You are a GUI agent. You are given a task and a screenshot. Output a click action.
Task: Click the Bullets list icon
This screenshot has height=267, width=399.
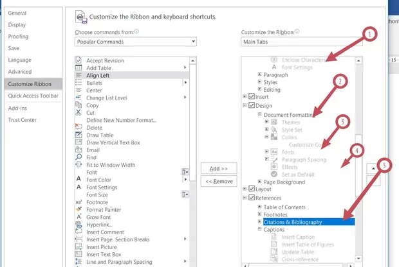tap(79, 83)
